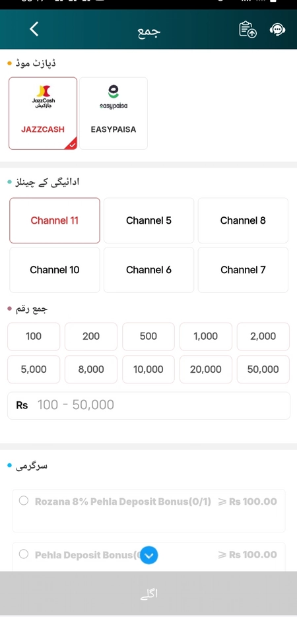Screen dimensions: 297x617
Task: Go back using the header arrow
Action: click(34, 29)
